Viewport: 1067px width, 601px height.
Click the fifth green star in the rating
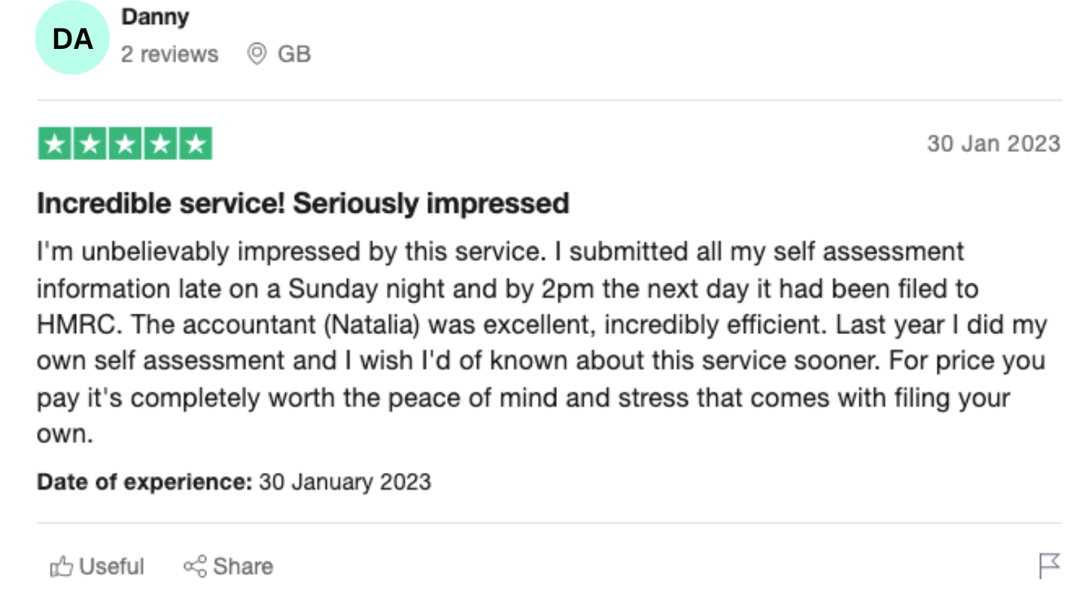pyautogui.click(x=196, y=144)
